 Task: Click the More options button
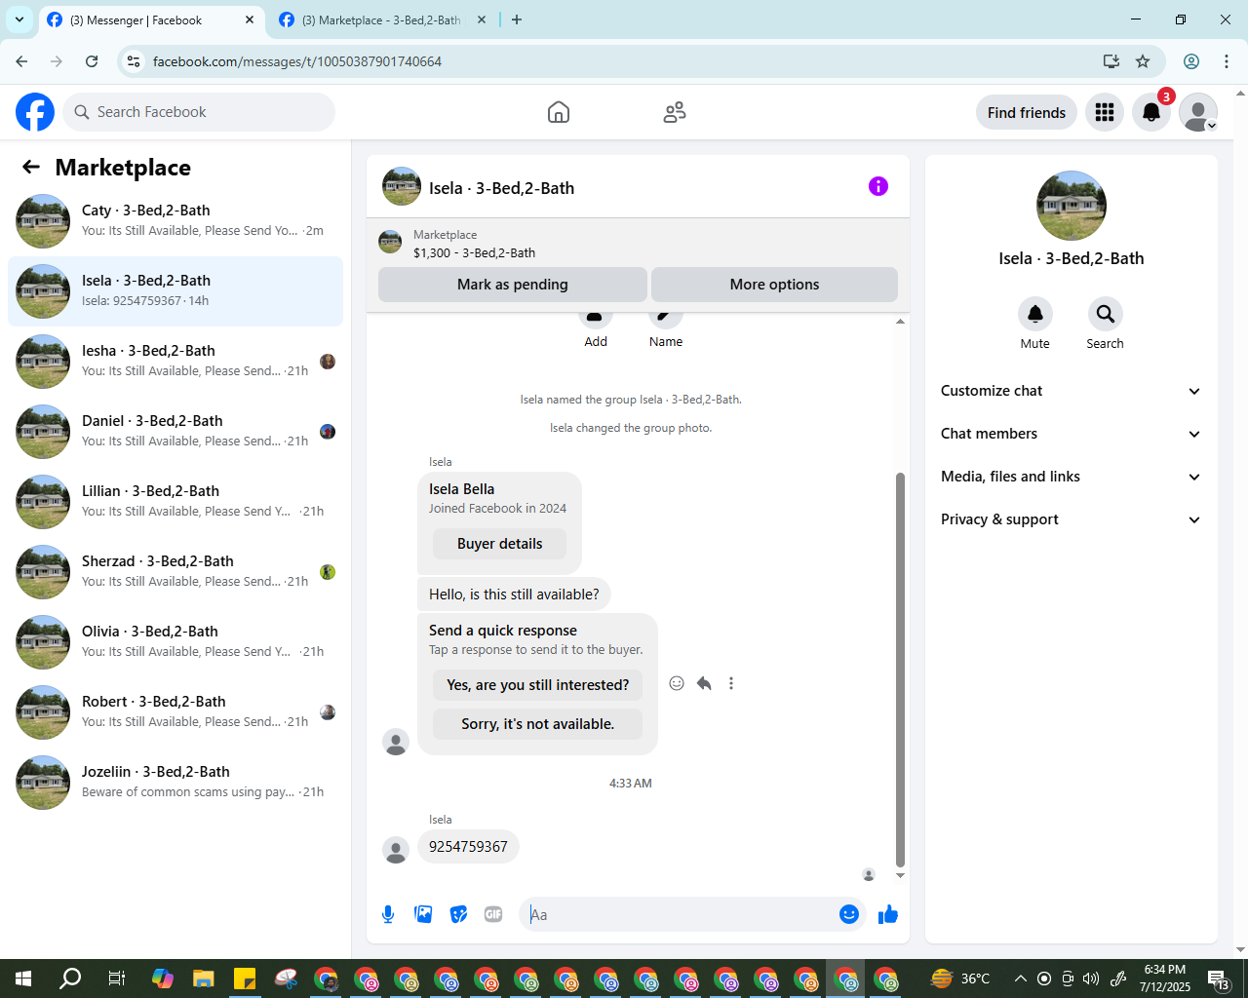point(774,285)
